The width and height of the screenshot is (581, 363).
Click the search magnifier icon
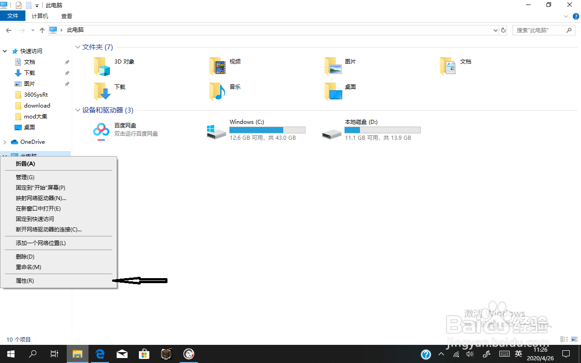point(569,30)
